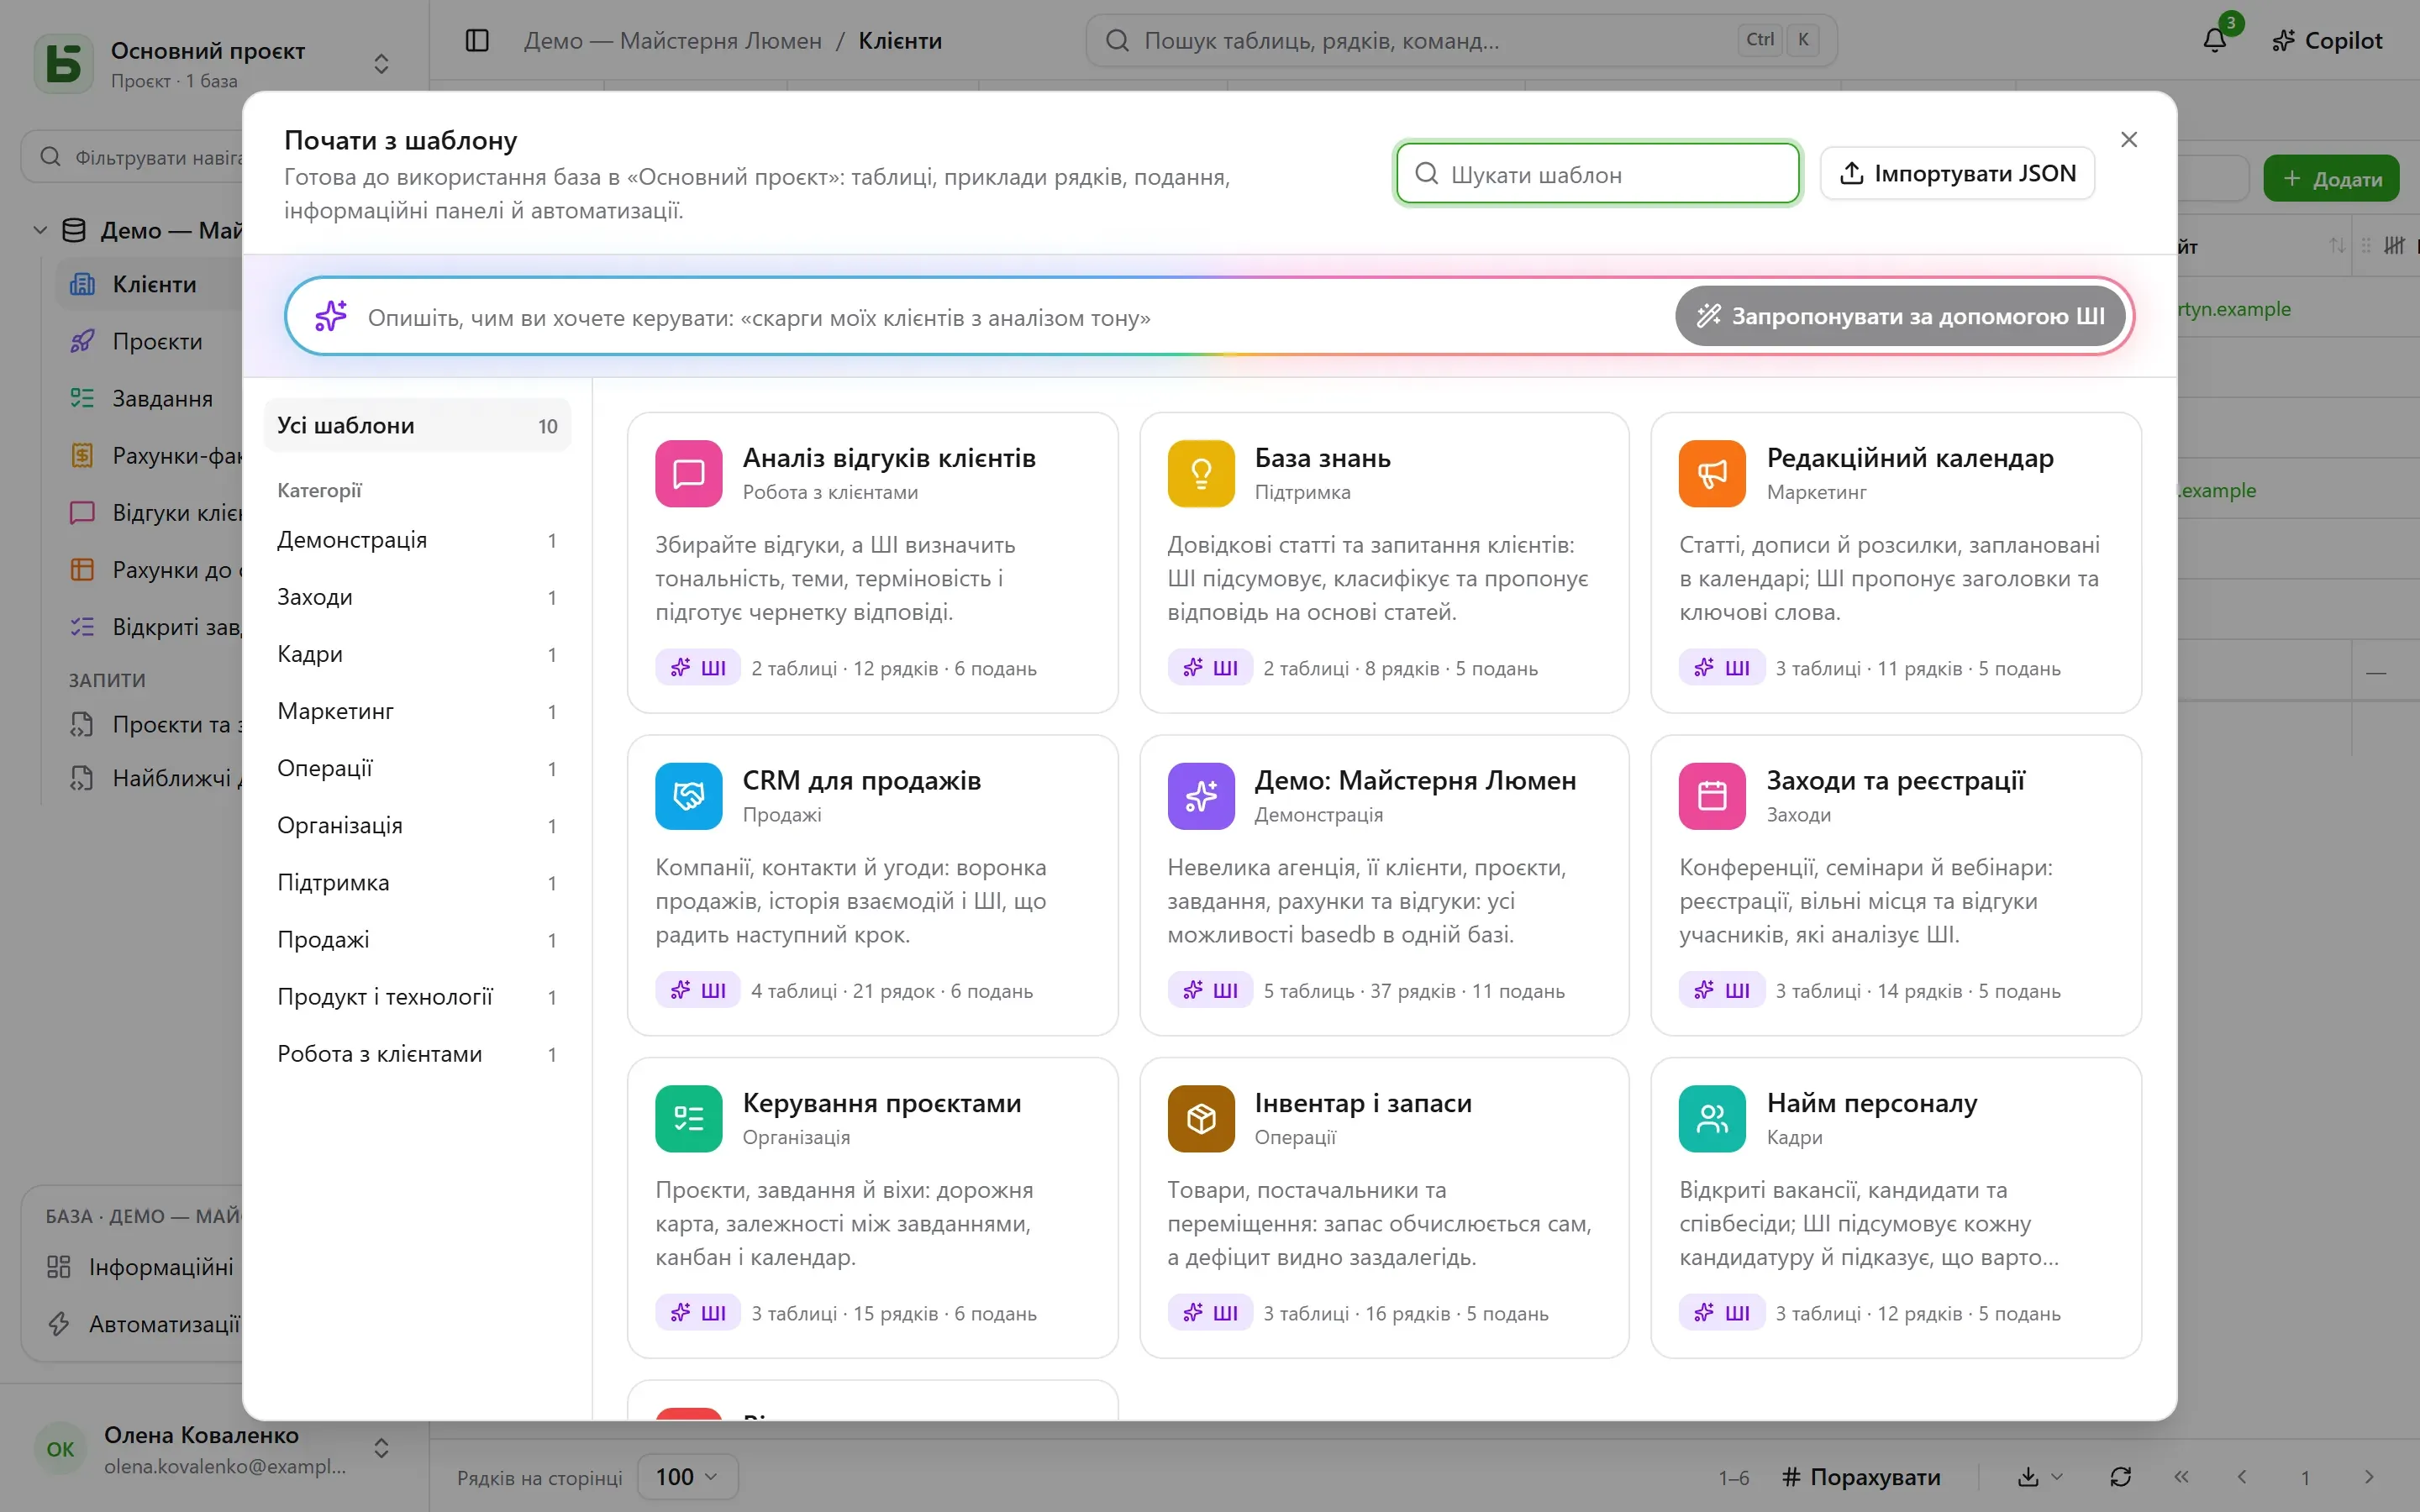2420x1512 pixels.
Task: Click the yellow База знань lightbulb icon
Action: 1200,473
